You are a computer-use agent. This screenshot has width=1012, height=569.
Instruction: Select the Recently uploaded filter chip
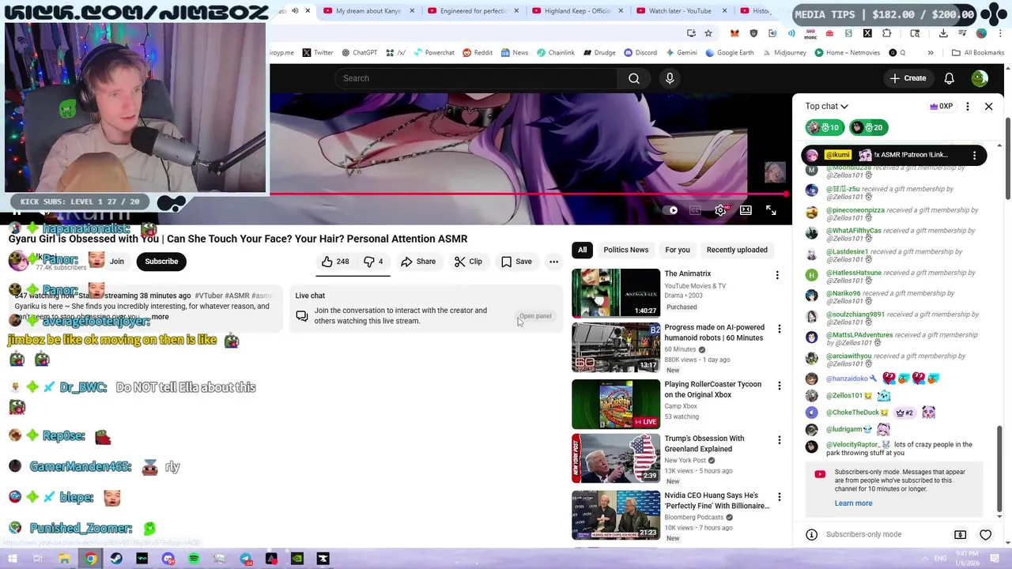[737, 250]
